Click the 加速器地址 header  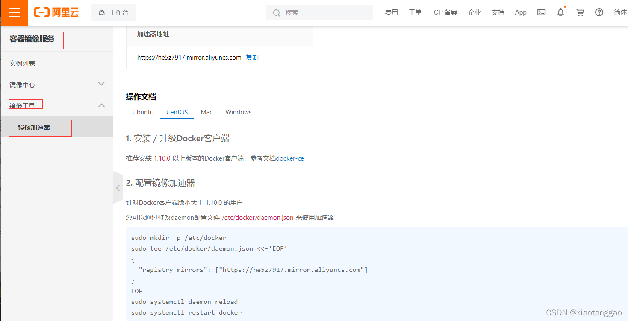coord(153,34)
